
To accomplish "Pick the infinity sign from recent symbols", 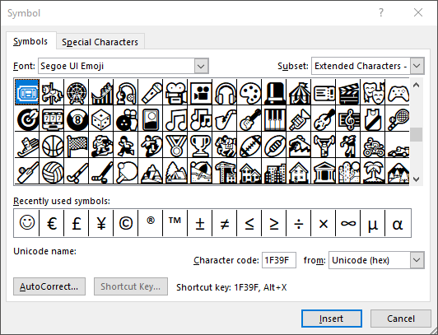I will point(348,223).
